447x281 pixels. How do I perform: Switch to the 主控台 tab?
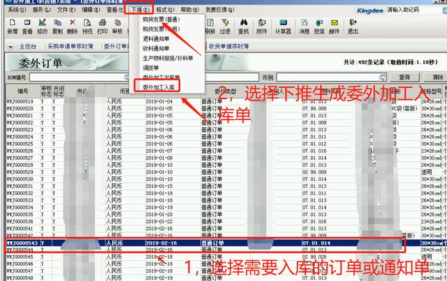click(x=28, y=46)
